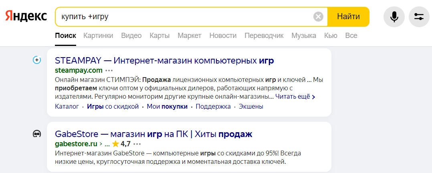Expand snippet via Читать ещё
Image resolution: width=432 pixels, height=173 pixels.
[295, 97]
